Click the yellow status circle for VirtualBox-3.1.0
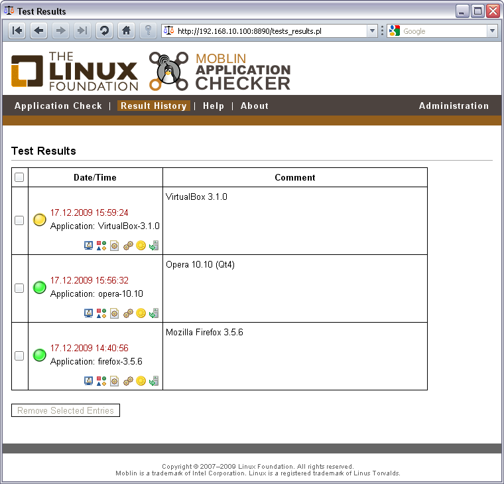504x484 pixels. click(40, 220)
